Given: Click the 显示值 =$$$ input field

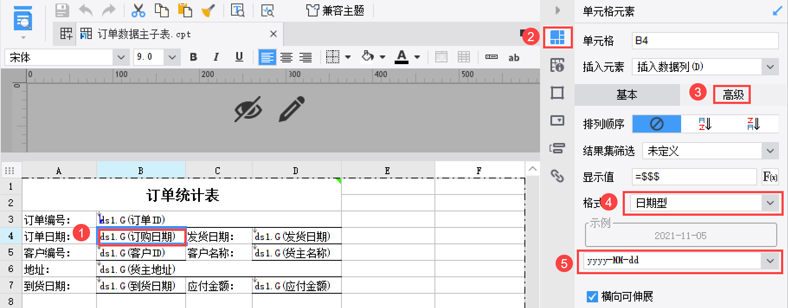Looking at the screenshot, I should 694,177.
